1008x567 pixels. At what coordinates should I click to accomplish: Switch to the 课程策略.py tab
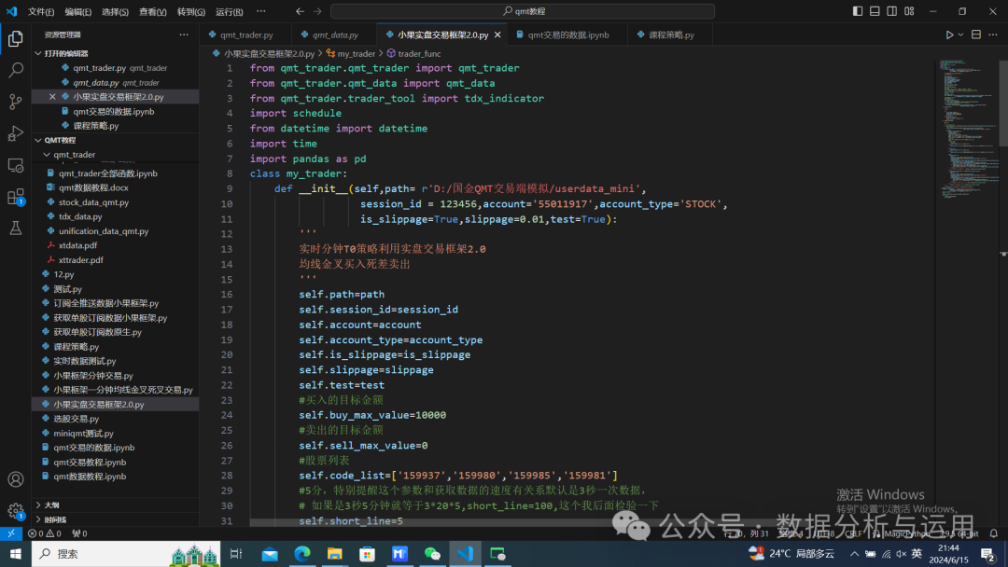(670, 35)
